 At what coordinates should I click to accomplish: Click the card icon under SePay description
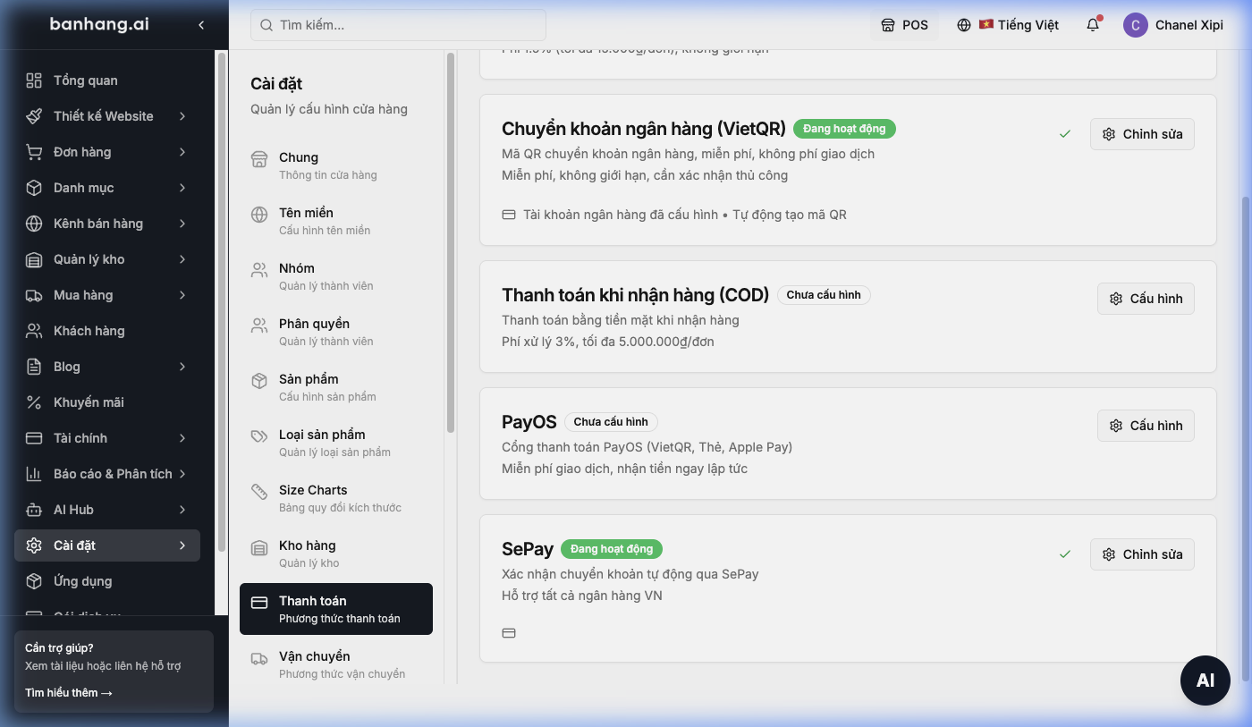tap(509, 633)
